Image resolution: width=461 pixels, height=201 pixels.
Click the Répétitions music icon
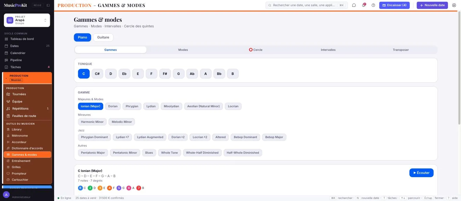(8, 109)
